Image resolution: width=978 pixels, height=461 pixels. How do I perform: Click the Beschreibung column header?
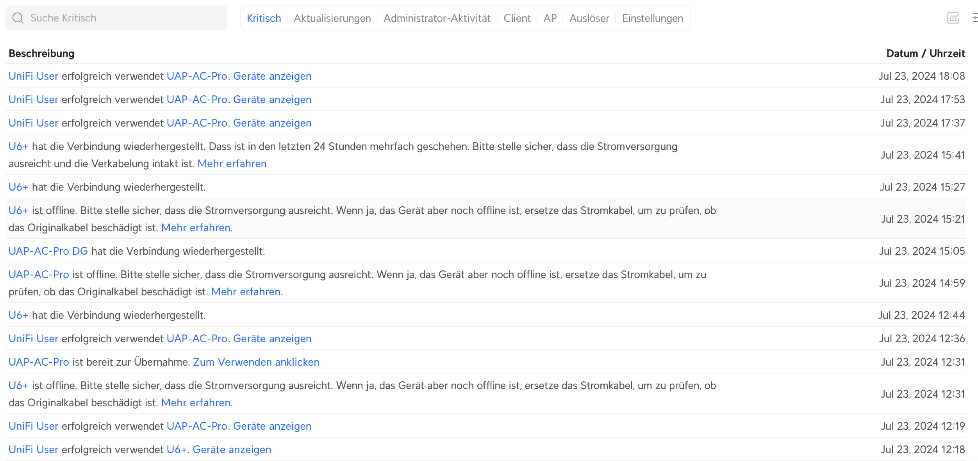coord(41,54)
